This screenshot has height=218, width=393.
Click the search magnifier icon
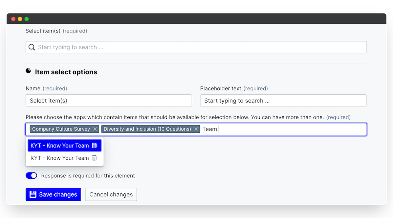[x=32, y=47]
